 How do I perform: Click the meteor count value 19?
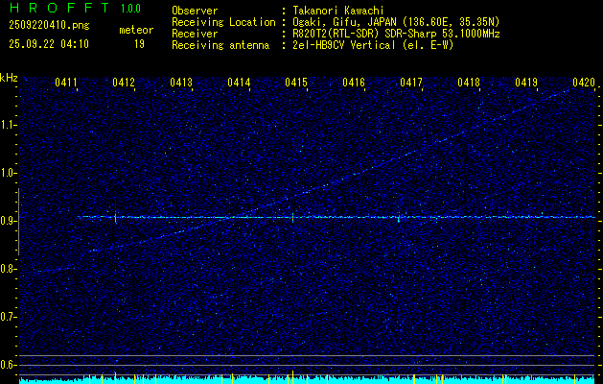coord(139,43)
